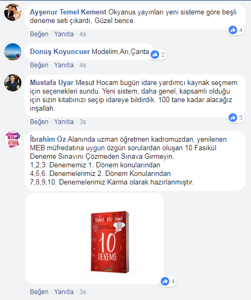The image size is (251, 300).
Task: View the 4 likes on Ayşenur's comment
Action: point(236,30)
